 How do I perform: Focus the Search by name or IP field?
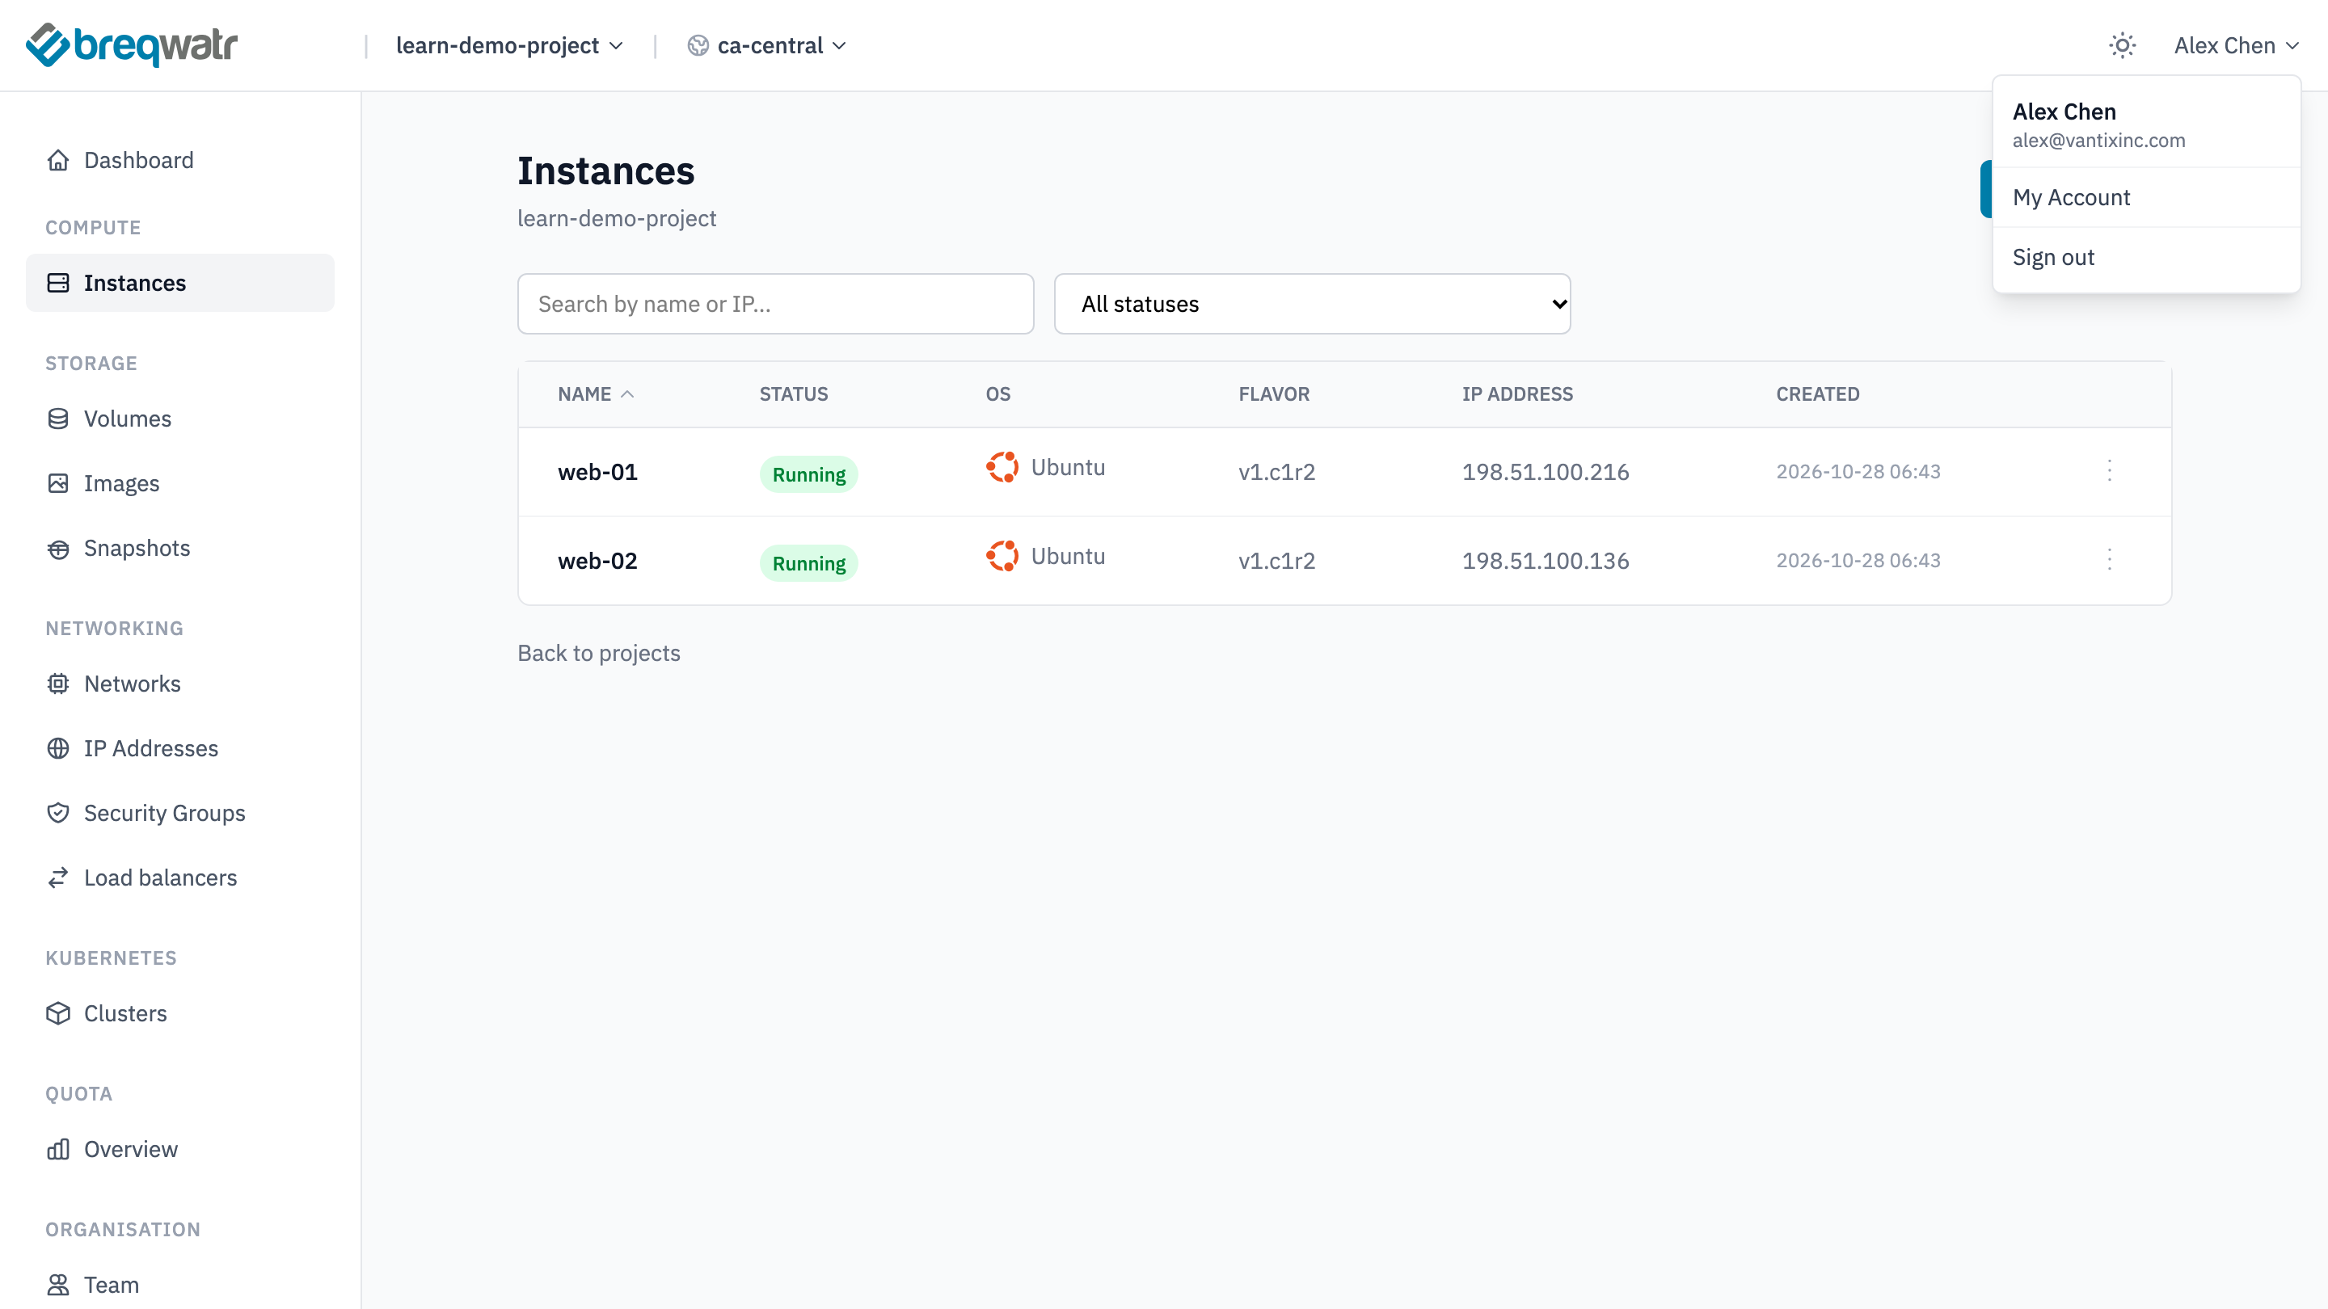[775, 304]
